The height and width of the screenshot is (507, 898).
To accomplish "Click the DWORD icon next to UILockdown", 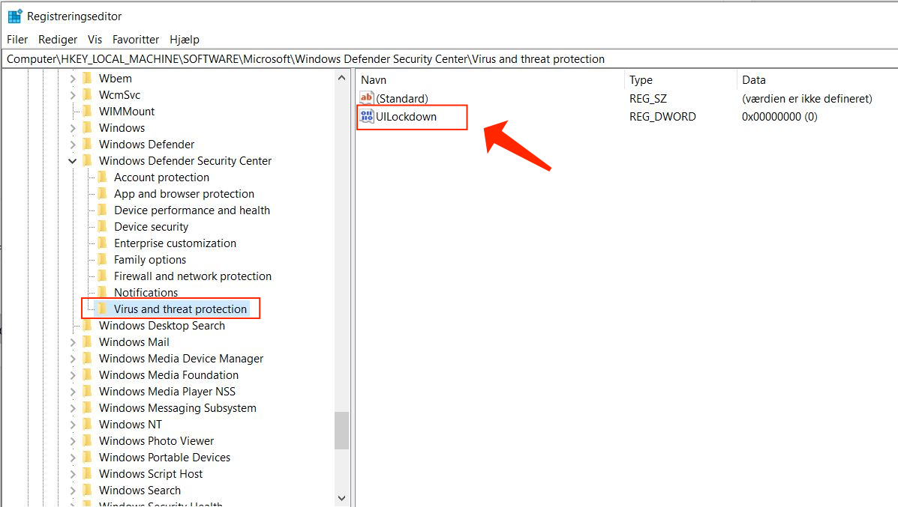I will (x=367, y=116).
